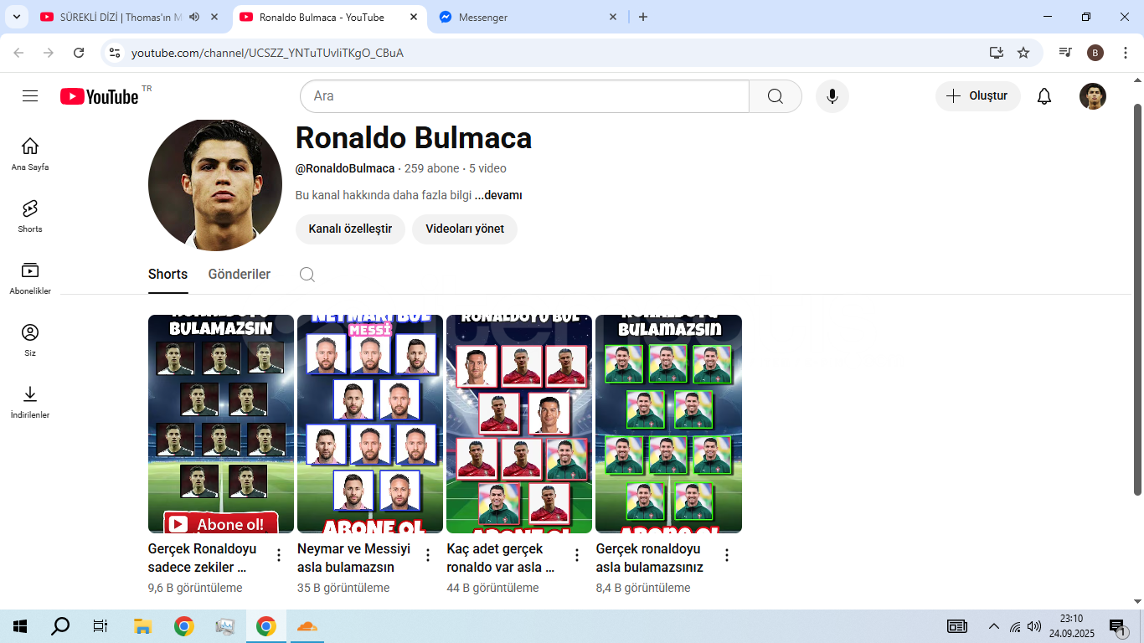Go to Ana Sayfa in sidebar
This screenshot has width=1144, height=643.
coord(30,154)
